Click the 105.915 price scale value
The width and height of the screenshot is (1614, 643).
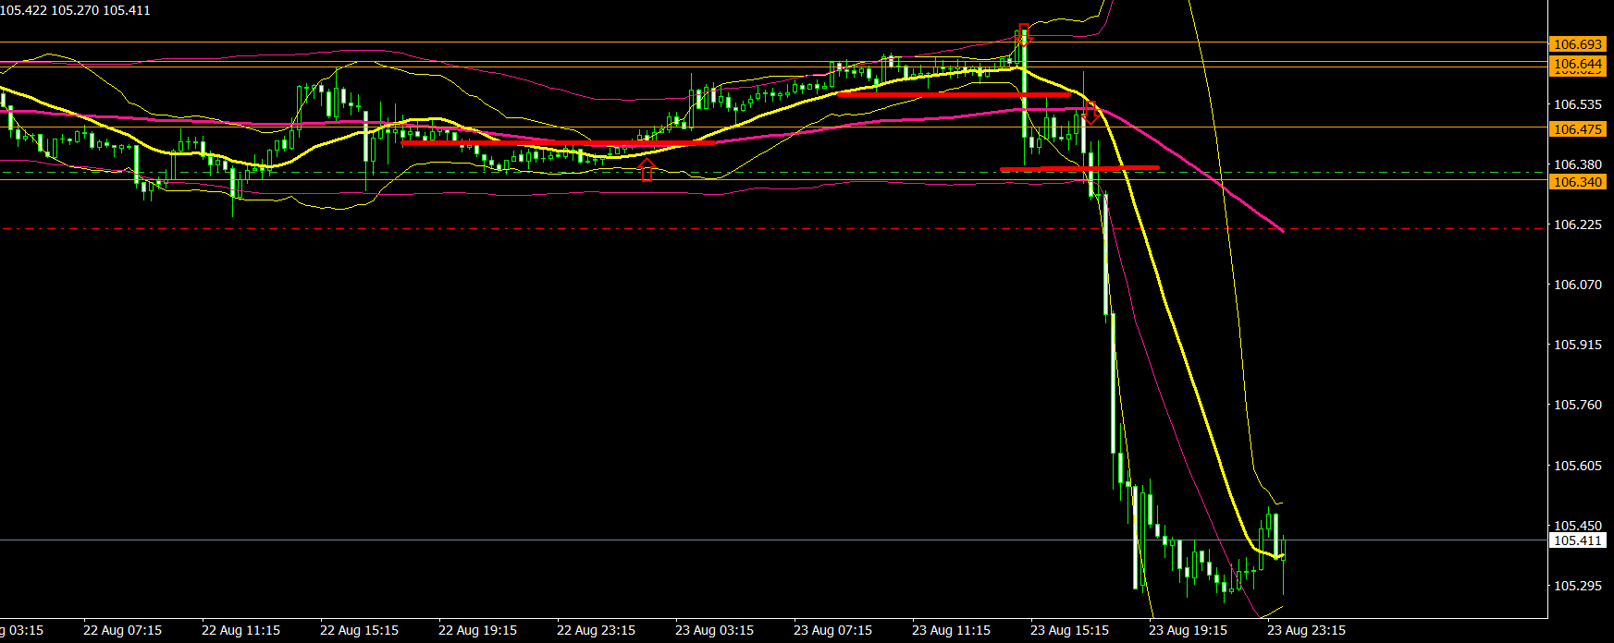(1578, 345)
